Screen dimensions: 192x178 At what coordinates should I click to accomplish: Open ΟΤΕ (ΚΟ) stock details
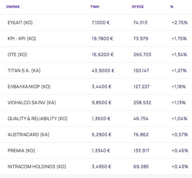(x=17, y=55)
